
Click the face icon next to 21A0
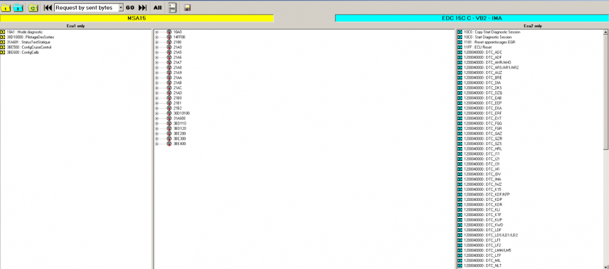(169, 47)
